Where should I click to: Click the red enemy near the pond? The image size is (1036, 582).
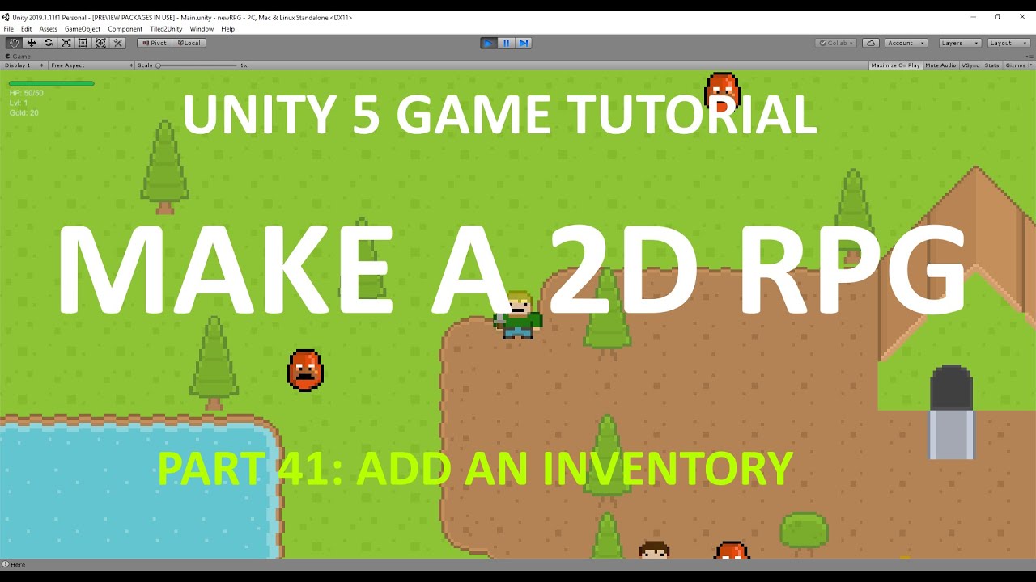(x=305, y=370)
